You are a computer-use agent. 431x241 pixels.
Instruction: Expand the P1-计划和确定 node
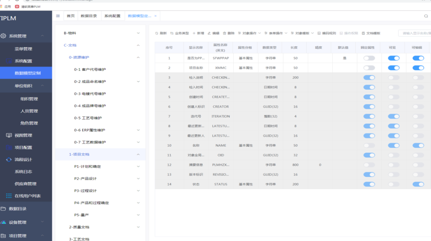click(x=138, y=167)
